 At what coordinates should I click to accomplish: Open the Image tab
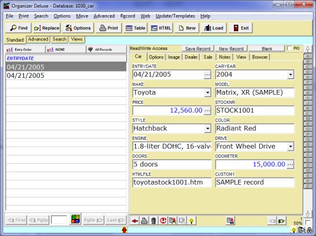(x=174, y=57)
